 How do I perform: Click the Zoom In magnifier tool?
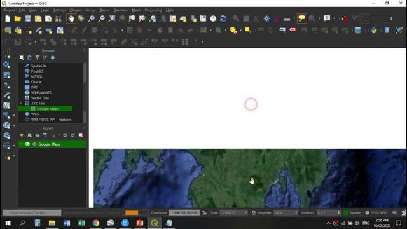pos(92,18)
